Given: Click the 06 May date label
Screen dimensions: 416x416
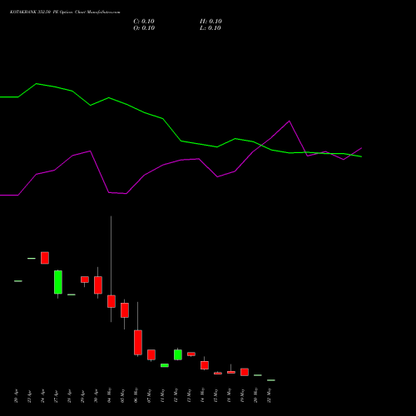Looking at the screenshot, I should [x=136, y=395].
